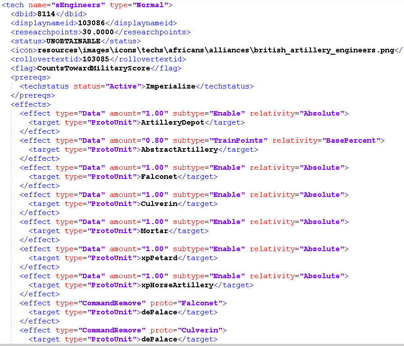404x346 pixels.
Task: Click the opening effects tag
Action: [31, 104]
